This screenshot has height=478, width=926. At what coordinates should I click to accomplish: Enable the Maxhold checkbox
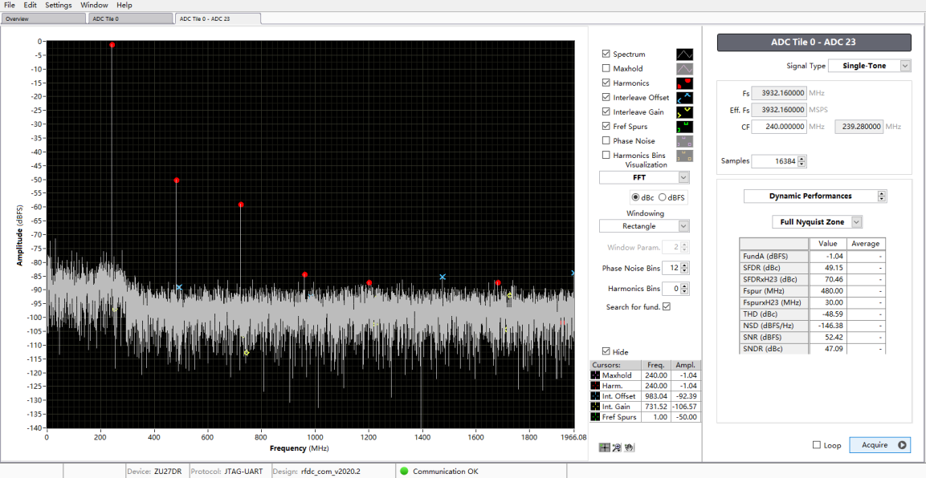[606, 69]
